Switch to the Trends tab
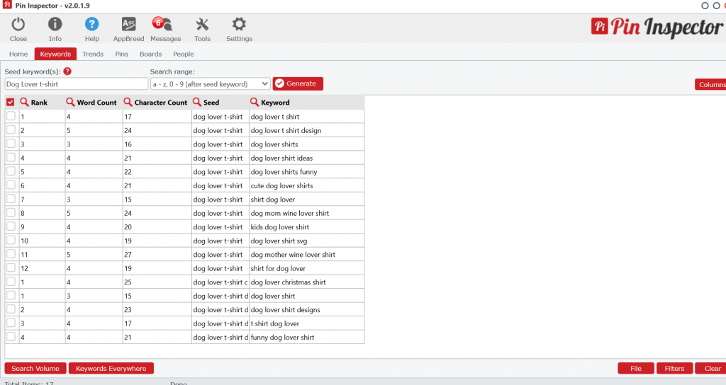Viewport: 726px width, 385px height. (93, 54)
